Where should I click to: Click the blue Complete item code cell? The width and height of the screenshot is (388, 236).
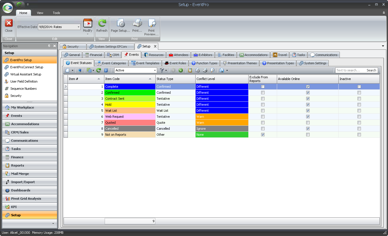pyautogui.click(x=130, y=87)
